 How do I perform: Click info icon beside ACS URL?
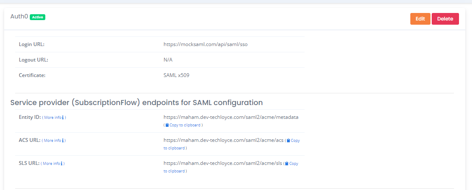[63, 141]
